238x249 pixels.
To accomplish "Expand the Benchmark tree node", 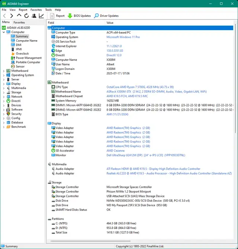I will coord(4,127).
